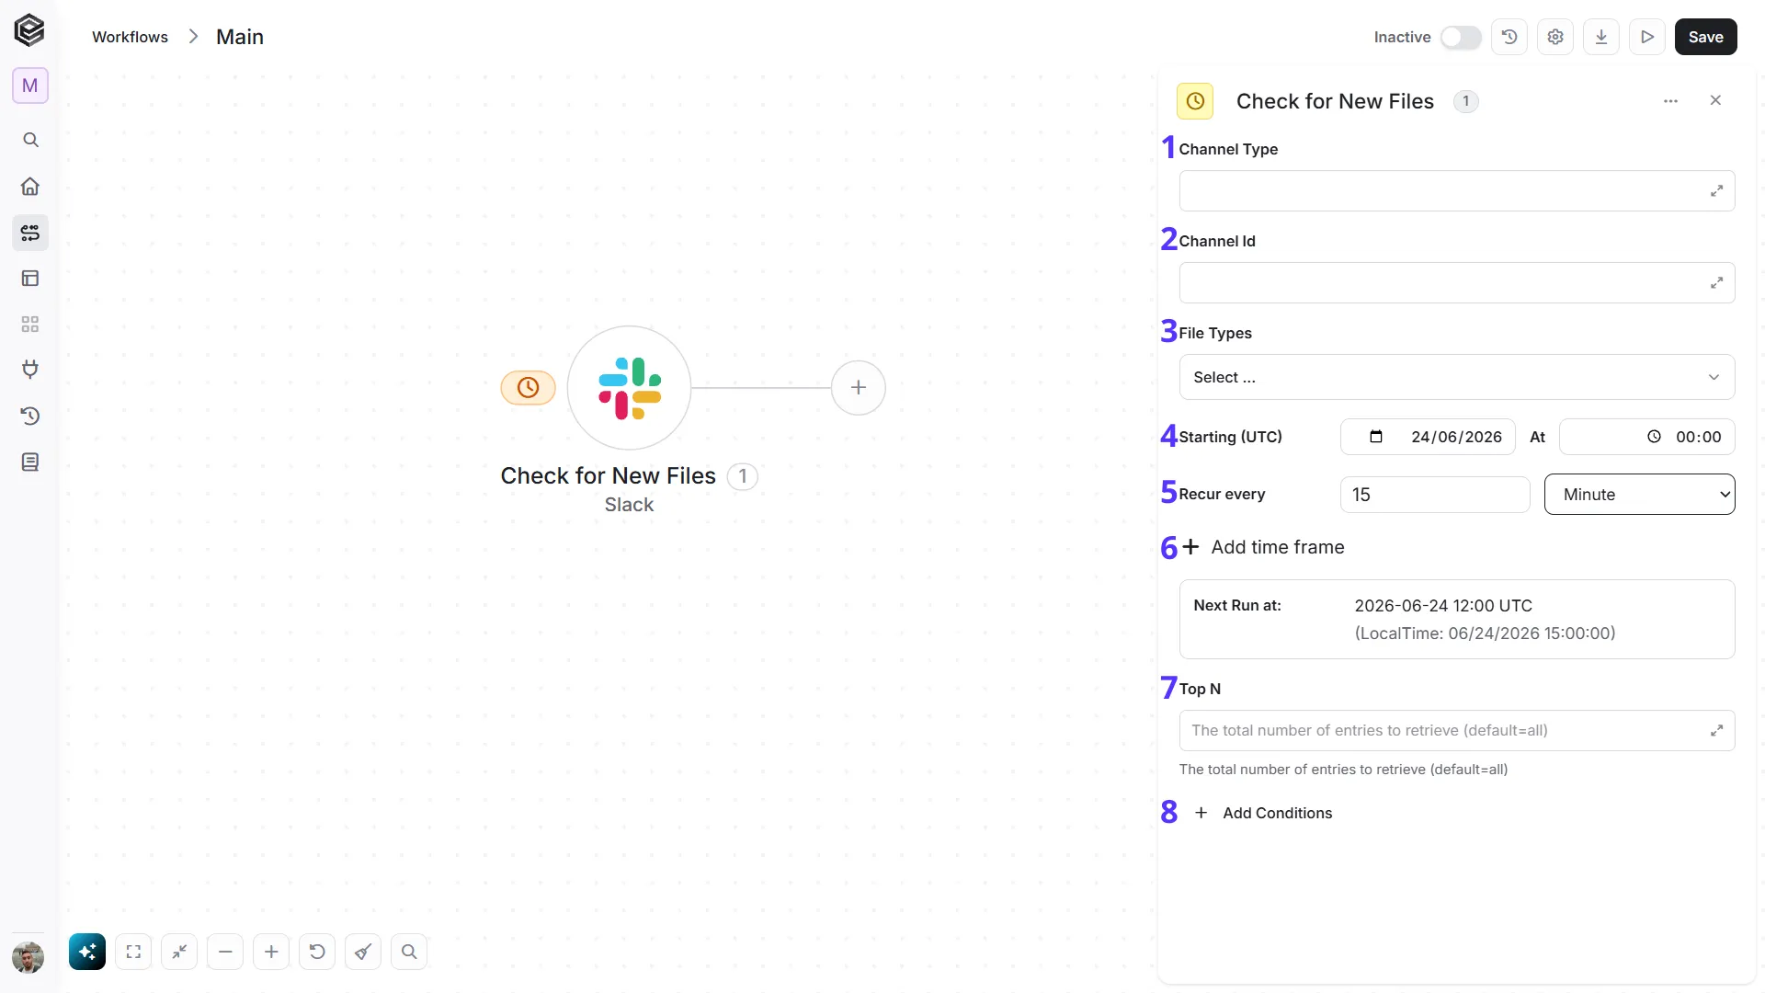
Task: Open canvas search magnifier in bottom toolbar
Action: tap(409, 952)
